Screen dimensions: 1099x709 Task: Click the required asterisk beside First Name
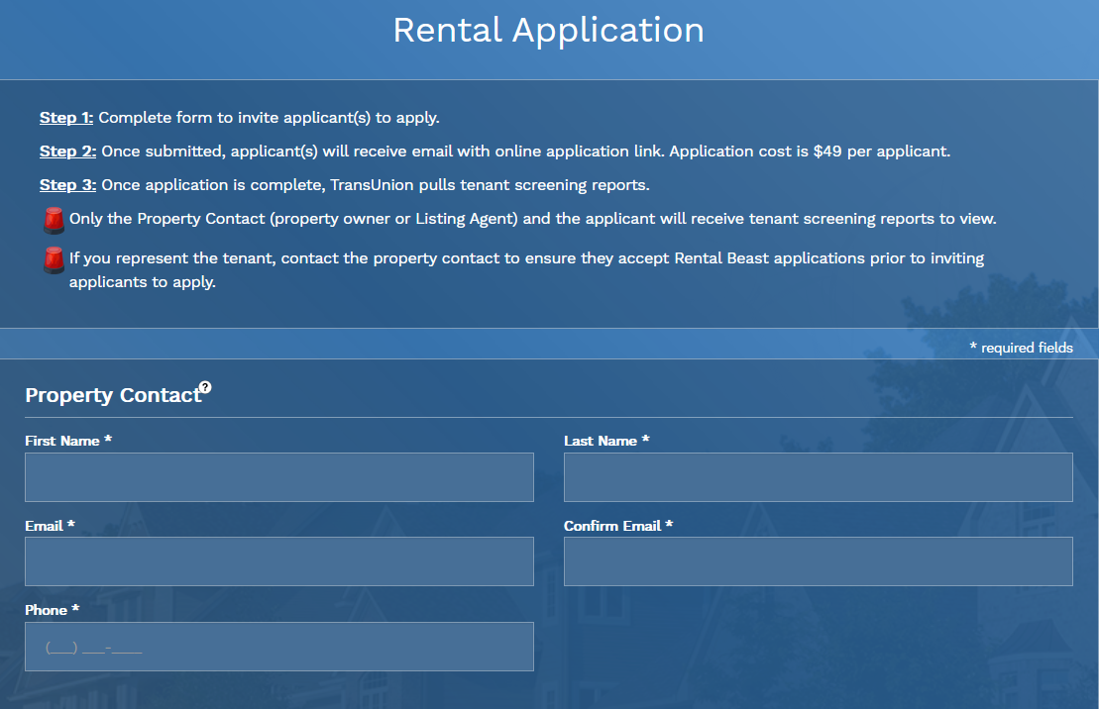coord(112,440)
